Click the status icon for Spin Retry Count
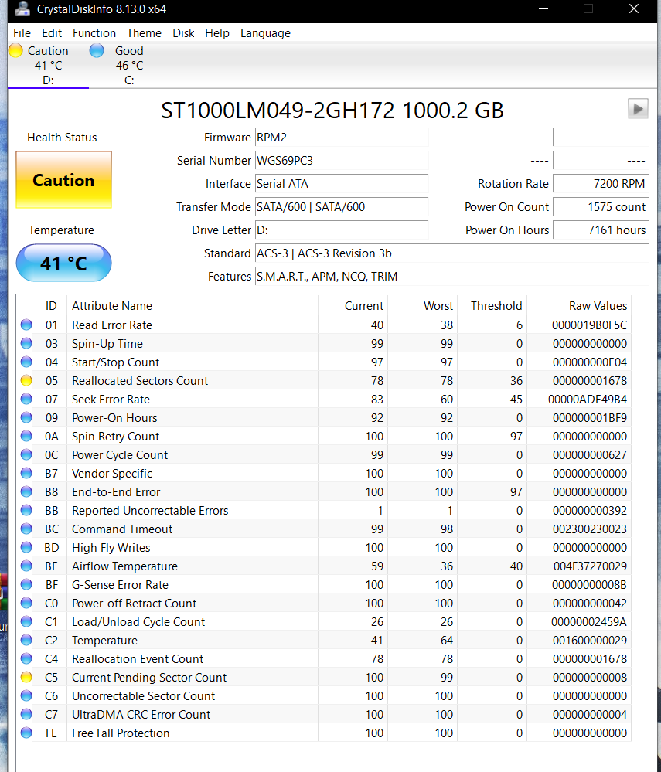Viewport: 661px width, 772px height. pyautogui.click(x=26, y=436)
